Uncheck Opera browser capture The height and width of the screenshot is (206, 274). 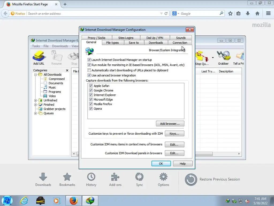tap(91, 108)
